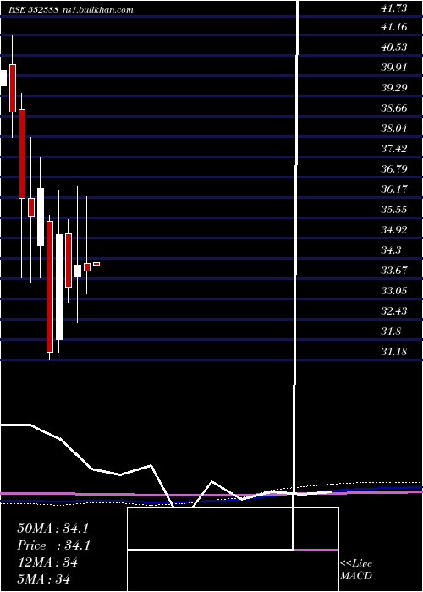
Task: Click the 41.73 price axis label
Action: 394,8
